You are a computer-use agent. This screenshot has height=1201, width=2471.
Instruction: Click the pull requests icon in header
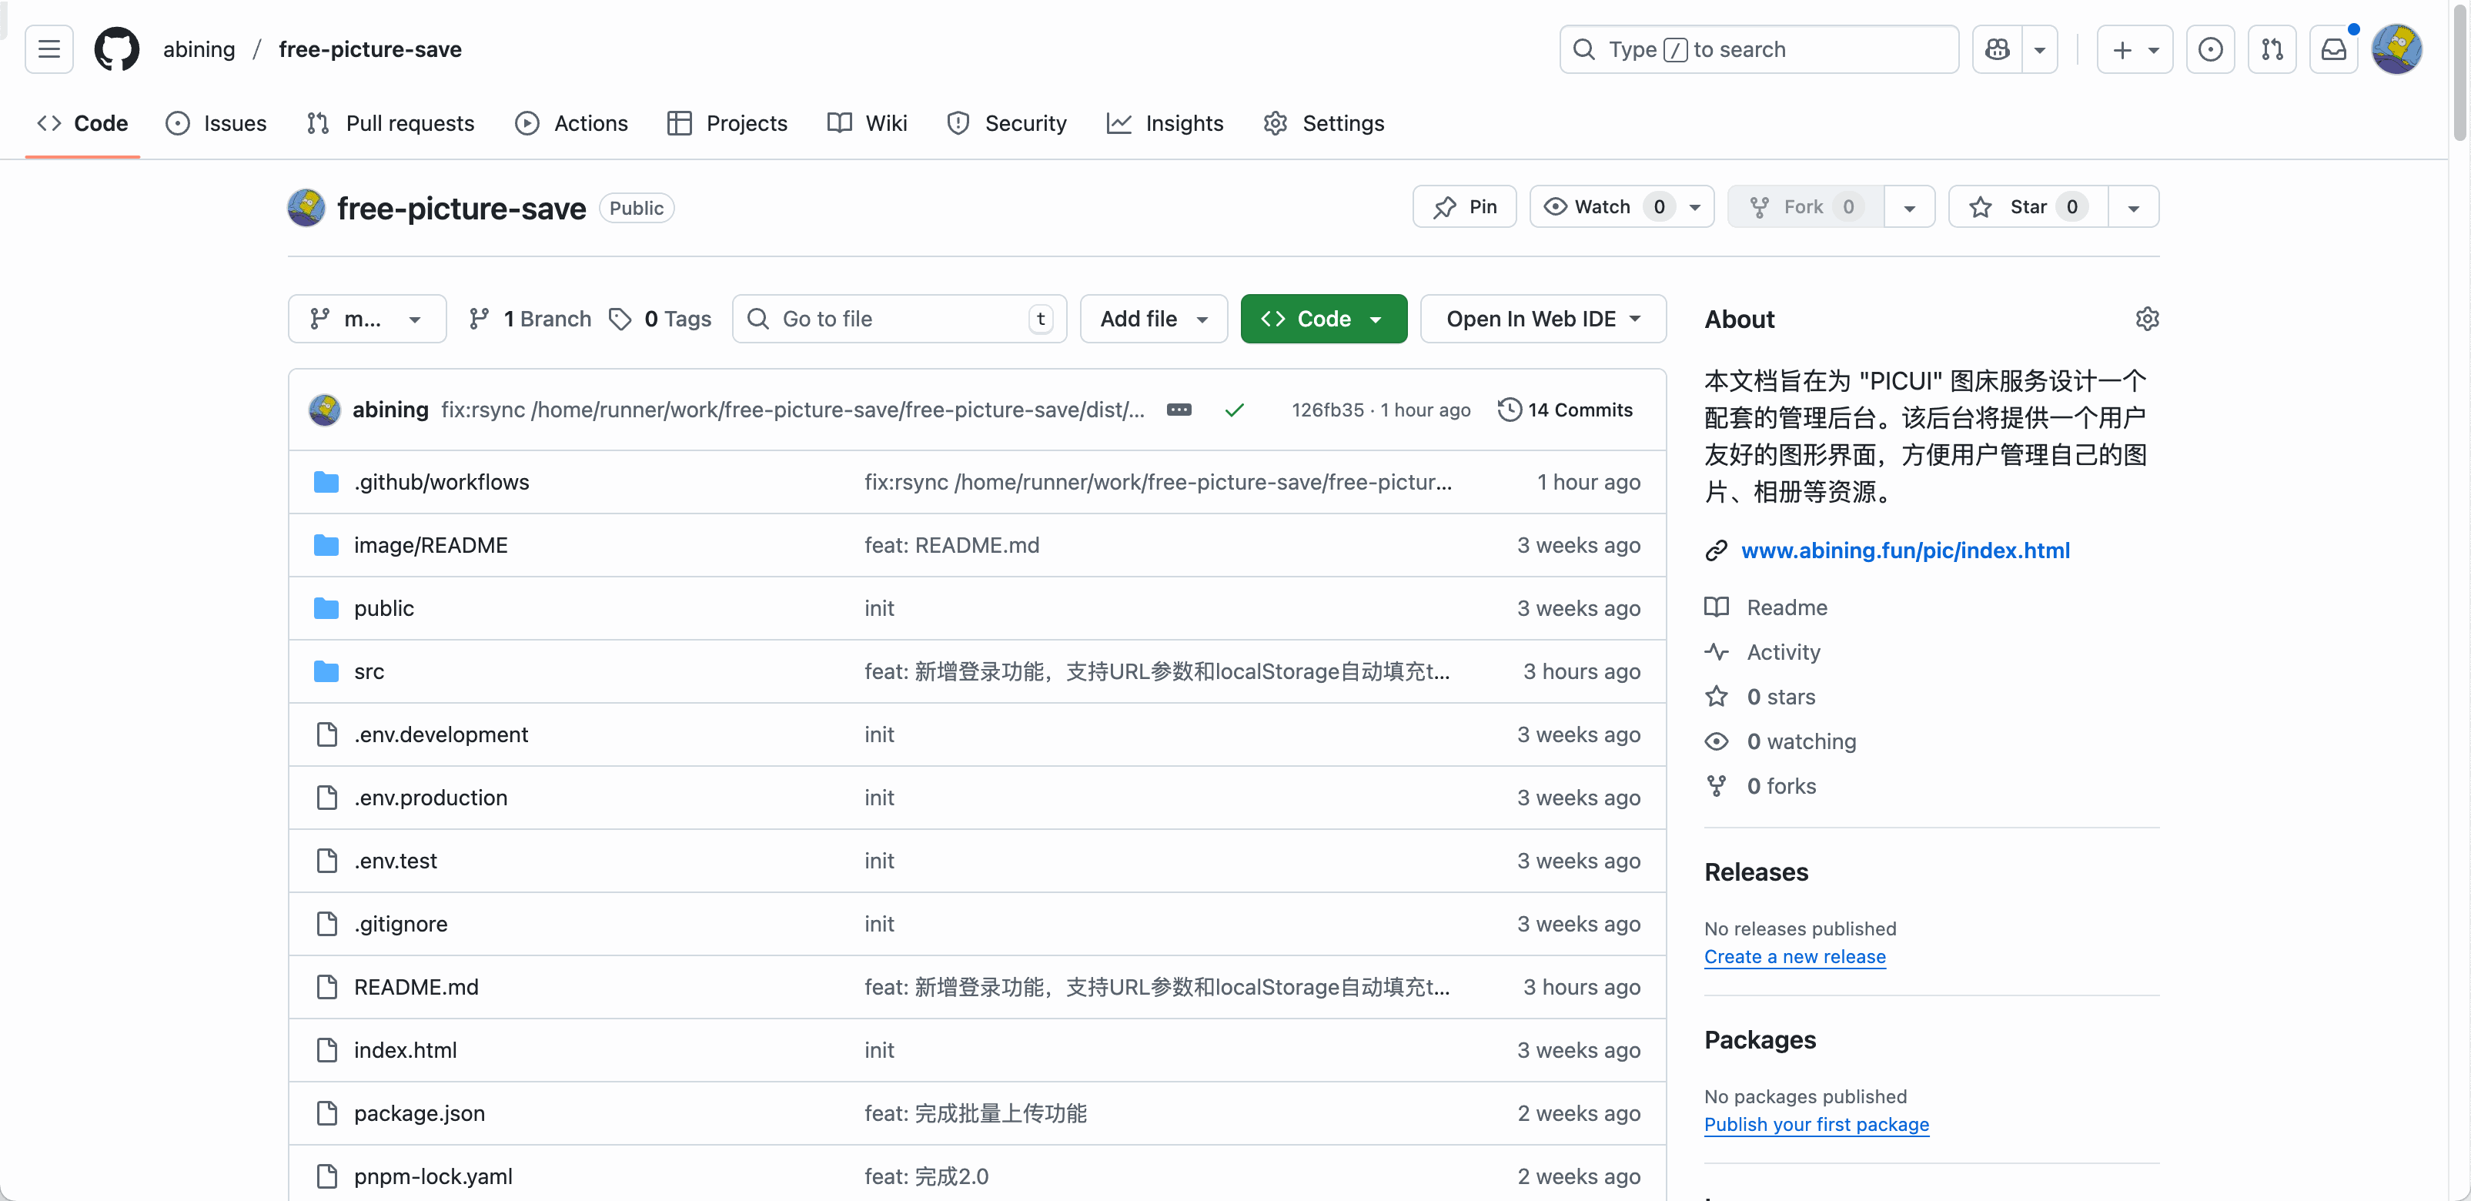[x=2272, y=49]
